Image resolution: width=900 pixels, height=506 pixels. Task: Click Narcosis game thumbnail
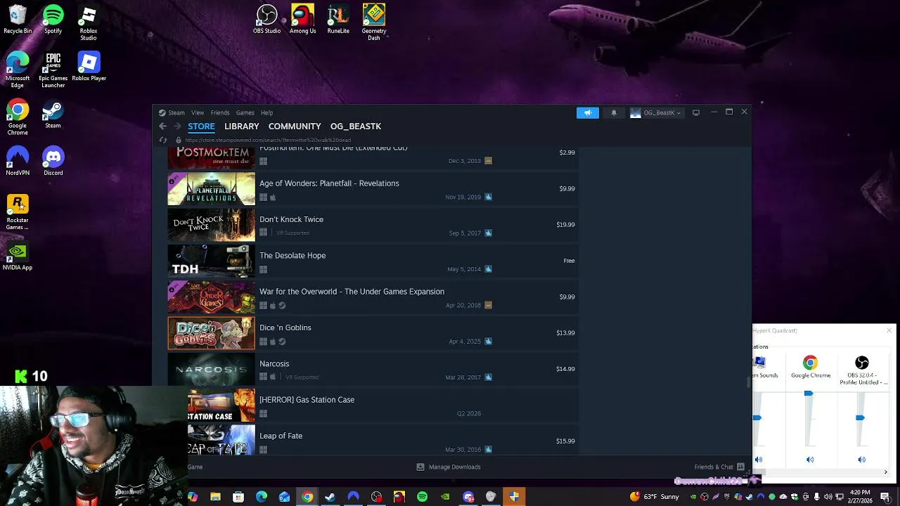212,369
